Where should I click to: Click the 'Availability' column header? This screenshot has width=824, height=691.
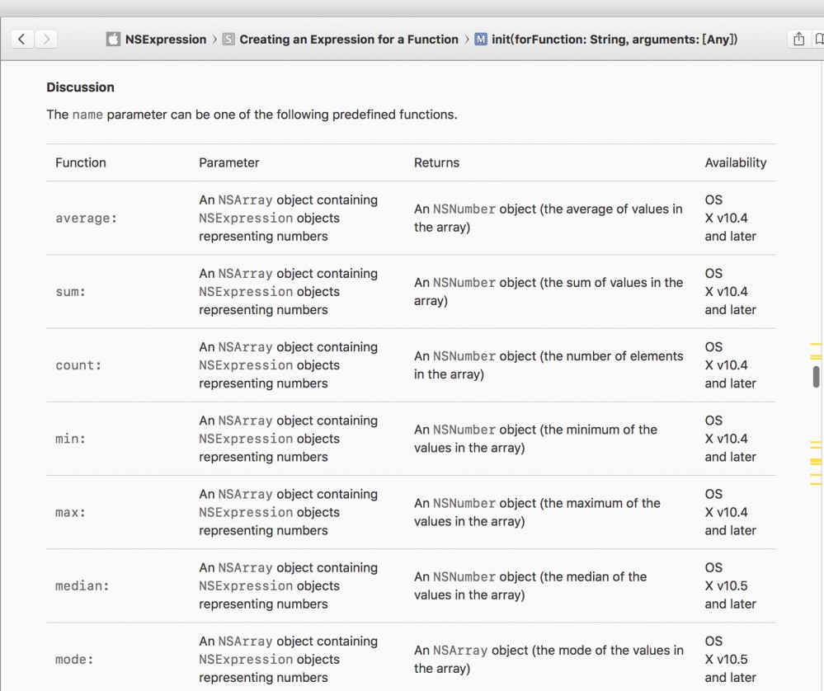click(735, 162)
